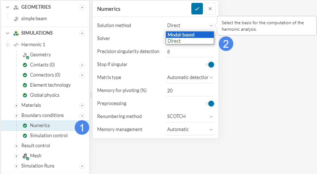The height and width of the screenshot is (174, 317).
Task: Choose Modal-based from the solution method list
Action: pyautogui.click(x=190, y=35)
